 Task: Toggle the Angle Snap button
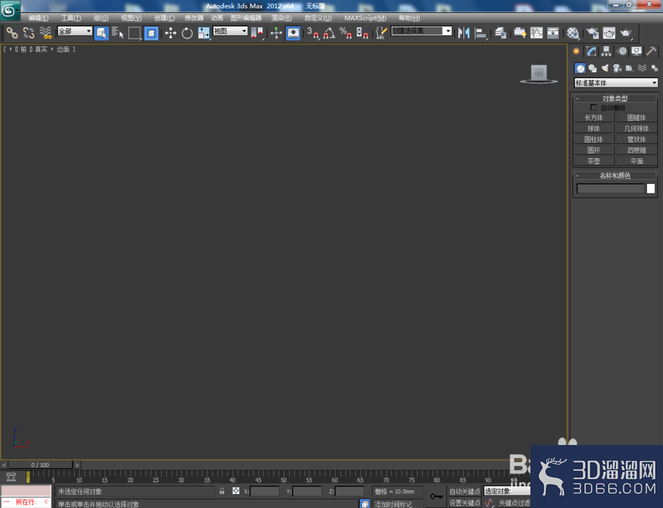pos(330,32)
